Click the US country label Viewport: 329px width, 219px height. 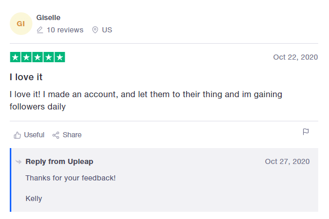pyautogui.click(x=107, y=30)
